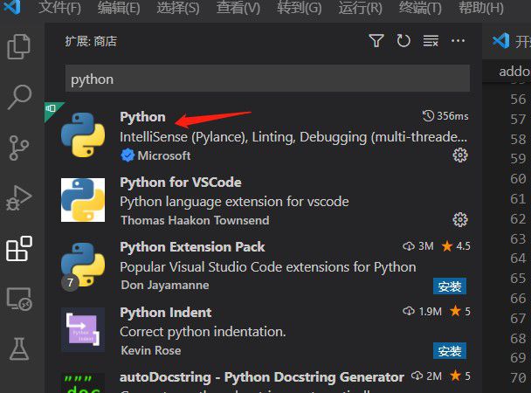
Task: Refresh the extensions list
Action: click(403, 41)
